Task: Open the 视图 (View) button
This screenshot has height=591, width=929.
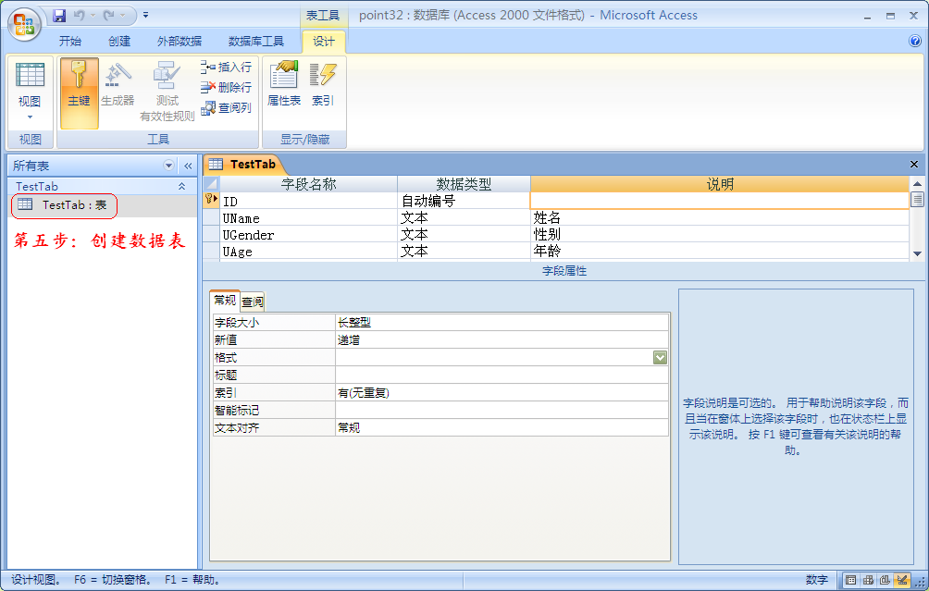Action: [30, 85]
